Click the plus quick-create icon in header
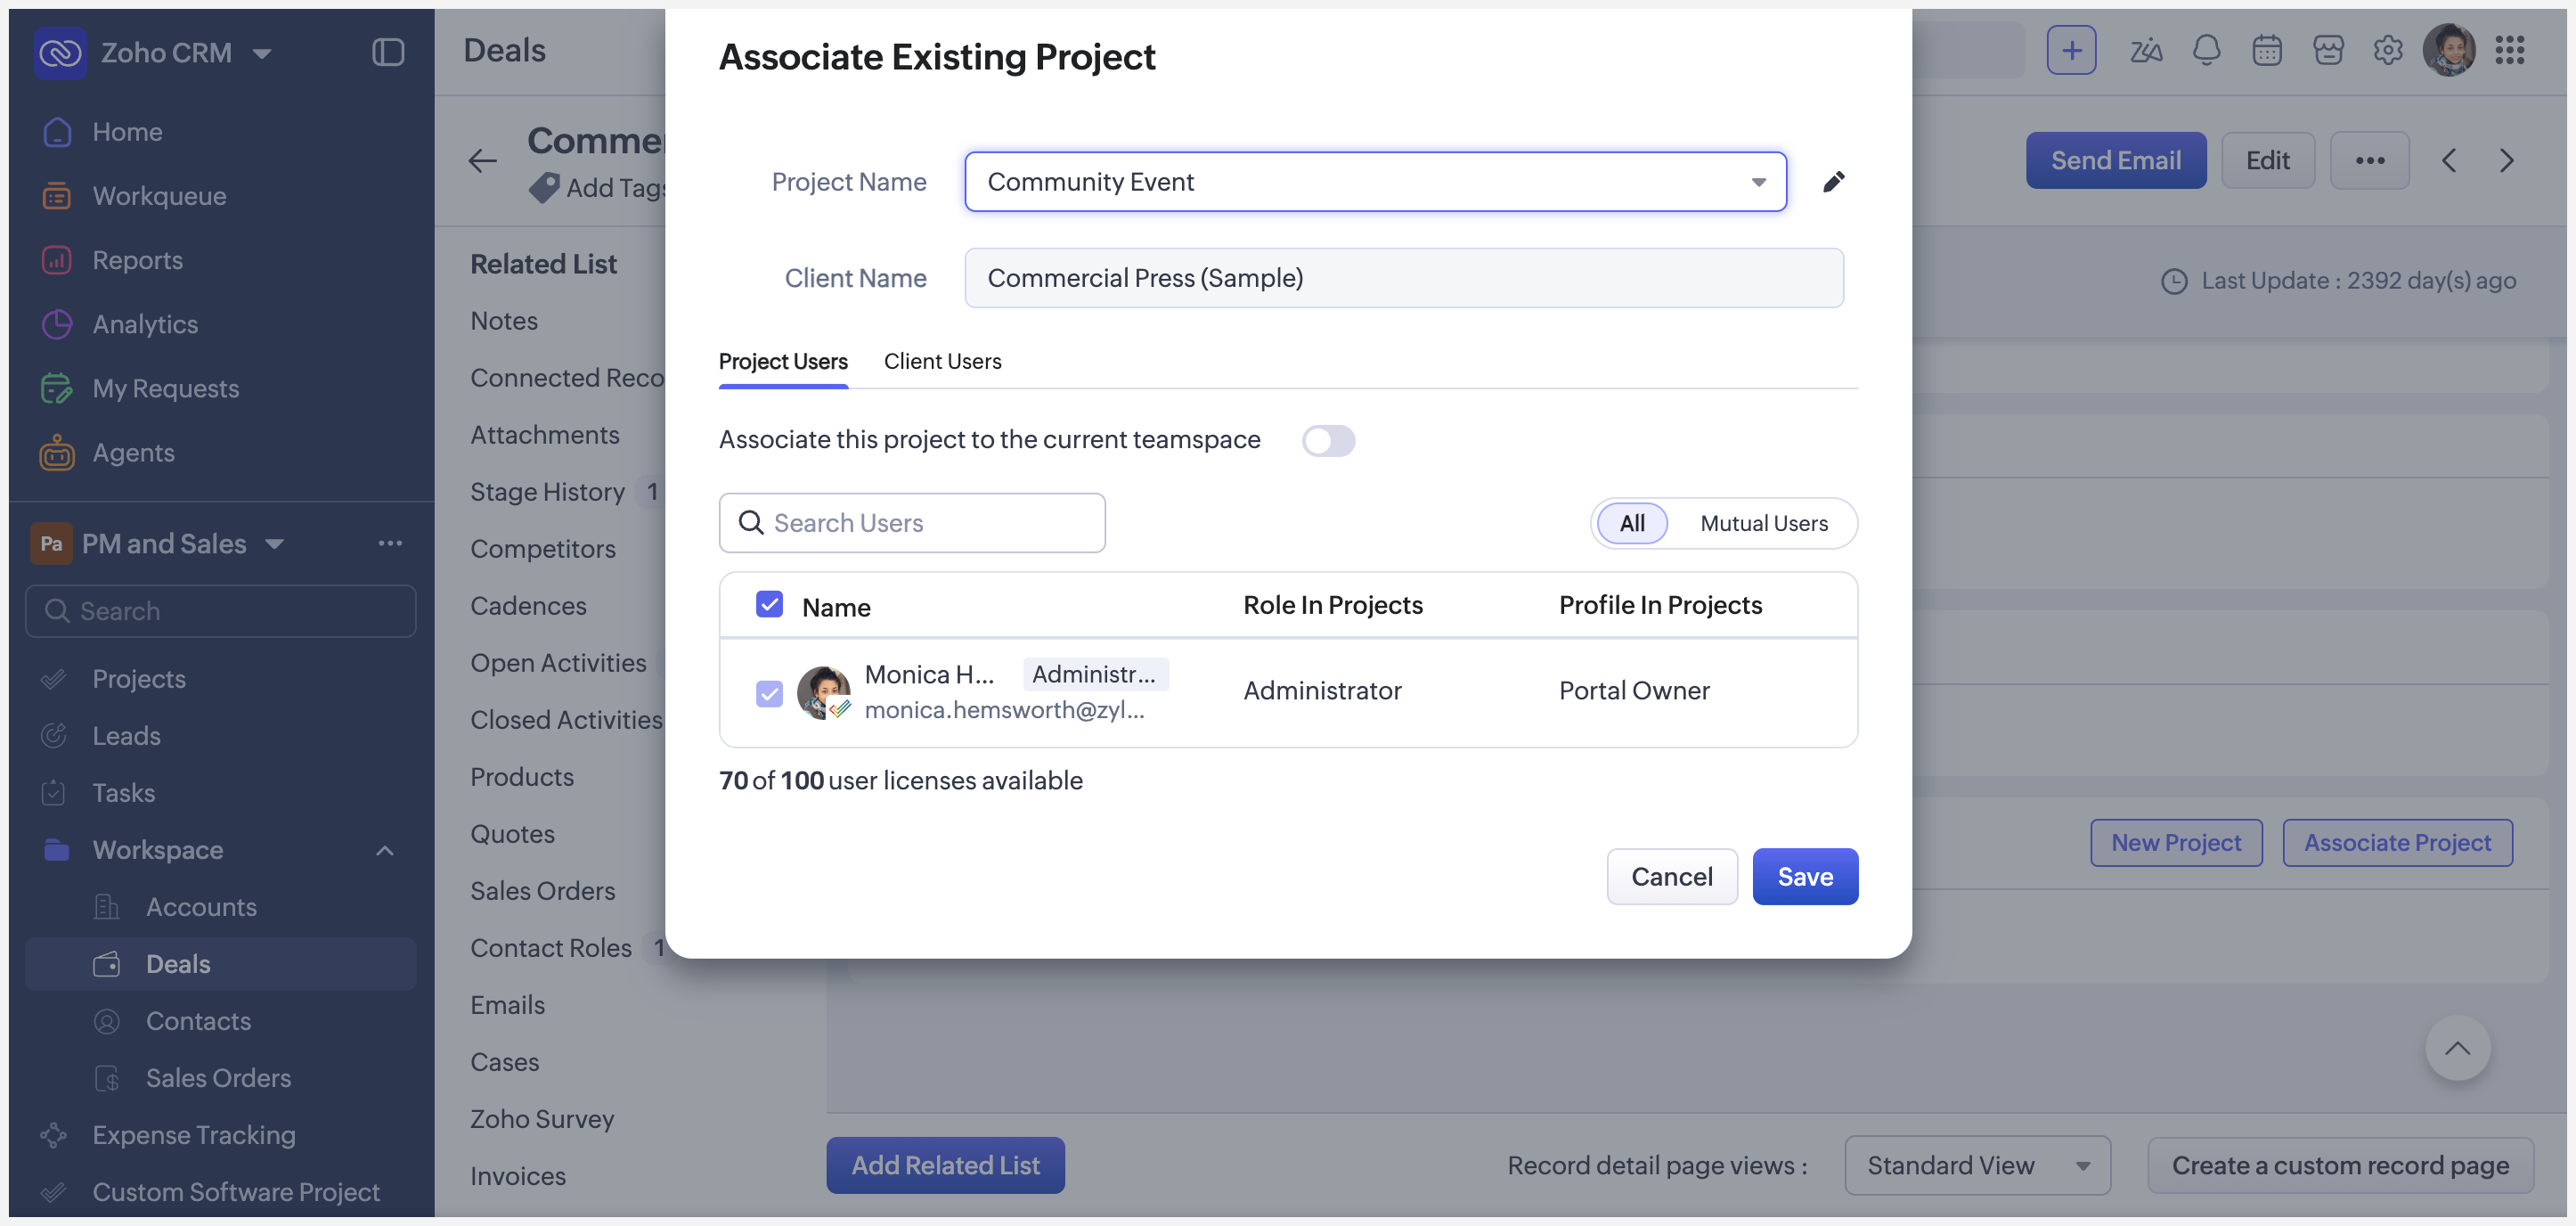This screenshot has height=1226, width=2576. click(2071, 50)
